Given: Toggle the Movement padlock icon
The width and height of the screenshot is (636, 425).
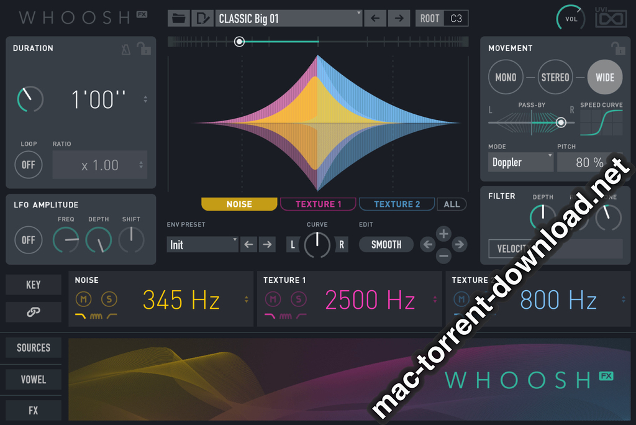Looking at the screenshot, I should (x=618, y=48).
